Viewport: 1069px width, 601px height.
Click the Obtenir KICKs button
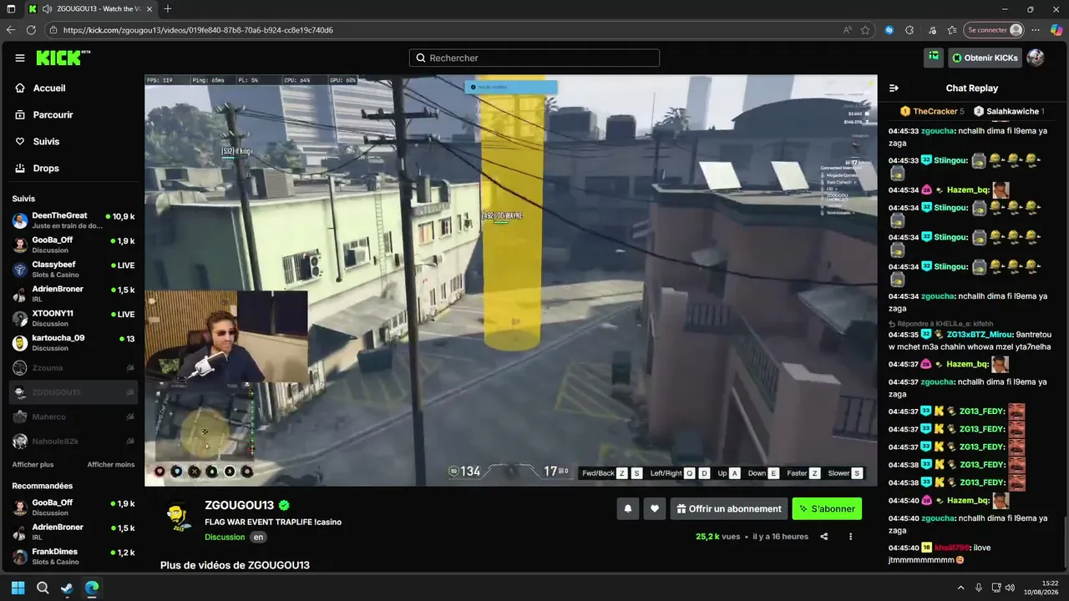[x=985, y=58]
